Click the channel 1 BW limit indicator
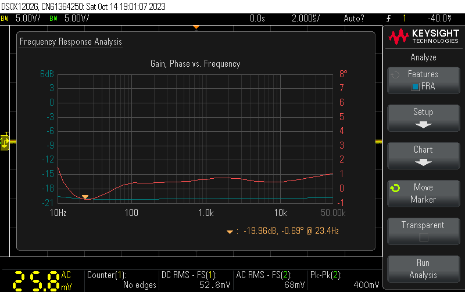465x292 pixels. 5,19
